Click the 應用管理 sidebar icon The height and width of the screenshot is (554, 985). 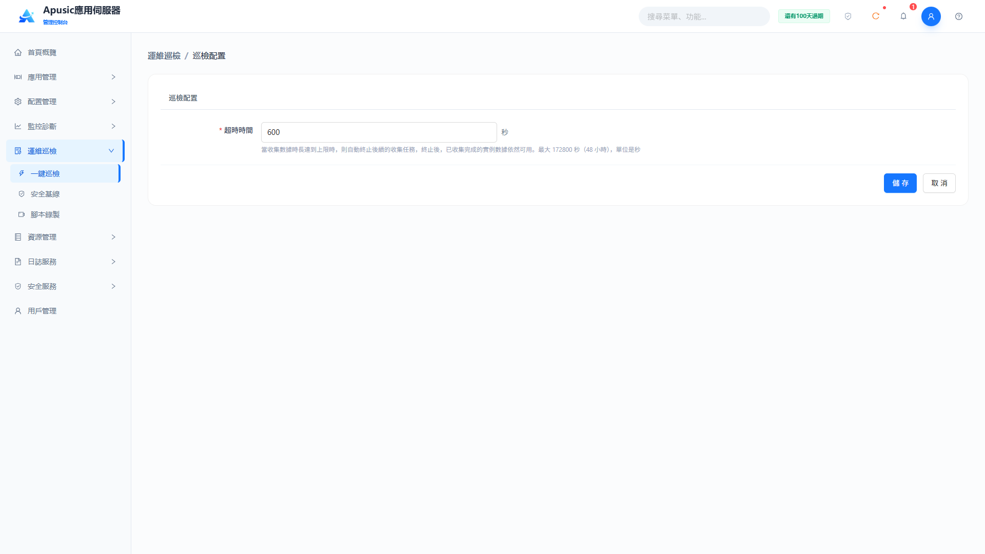18,77
